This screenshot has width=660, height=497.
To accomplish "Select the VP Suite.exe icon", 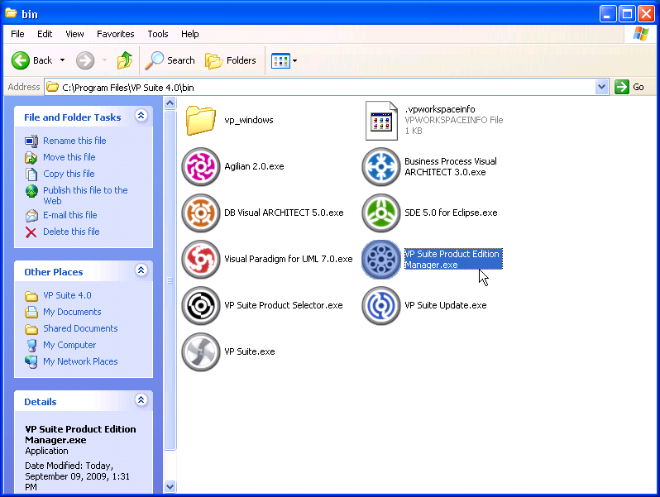I will (x=201, y=351).
